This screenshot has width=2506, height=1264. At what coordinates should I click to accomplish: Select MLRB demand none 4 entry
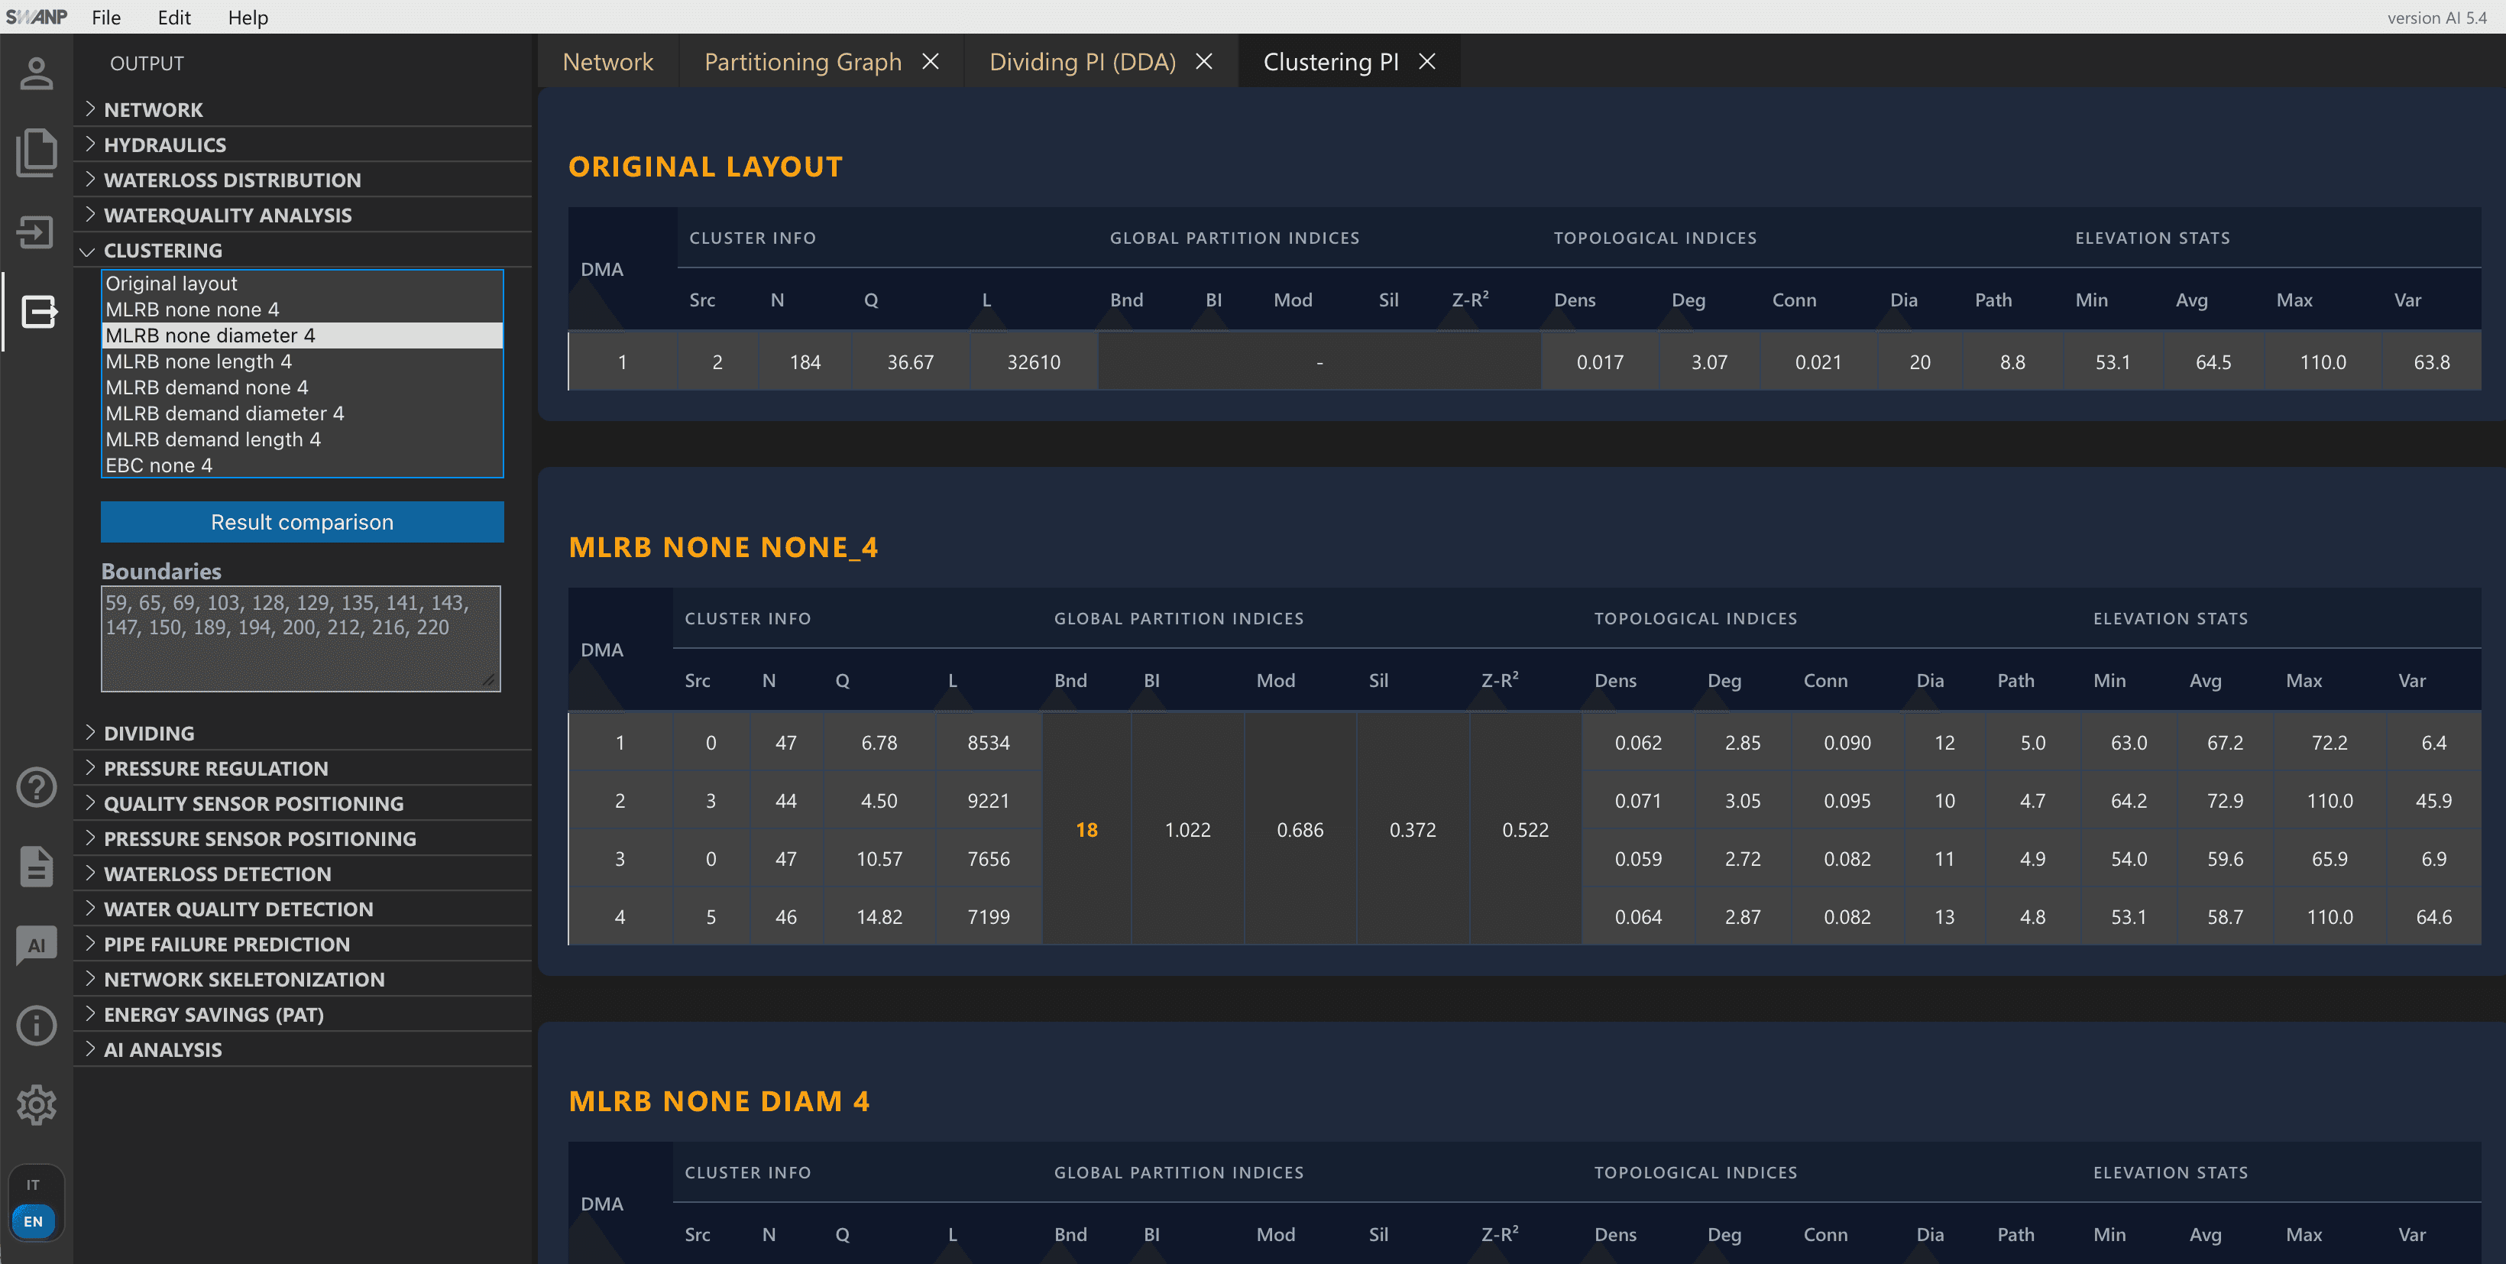(303, 387)
